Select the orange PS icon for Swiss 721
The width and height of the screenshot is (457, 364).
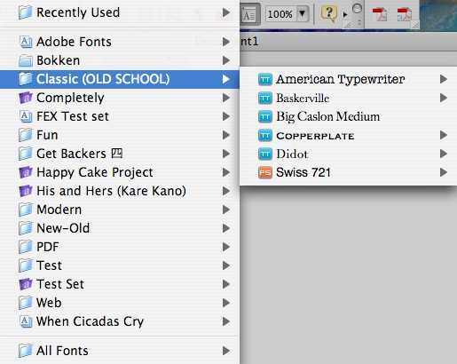coord(265,172)
